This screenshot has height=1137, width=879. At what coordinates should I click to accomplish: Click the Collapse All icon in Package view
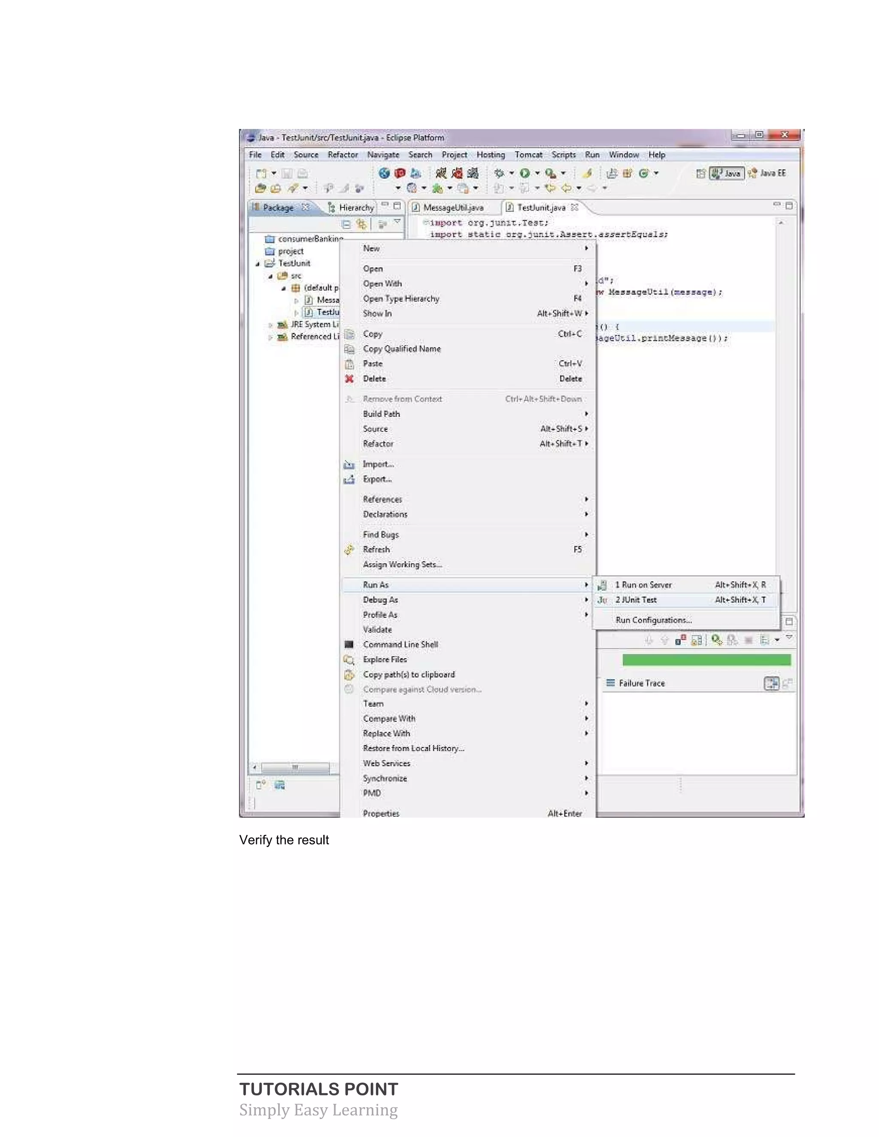(x=346, y=224)
